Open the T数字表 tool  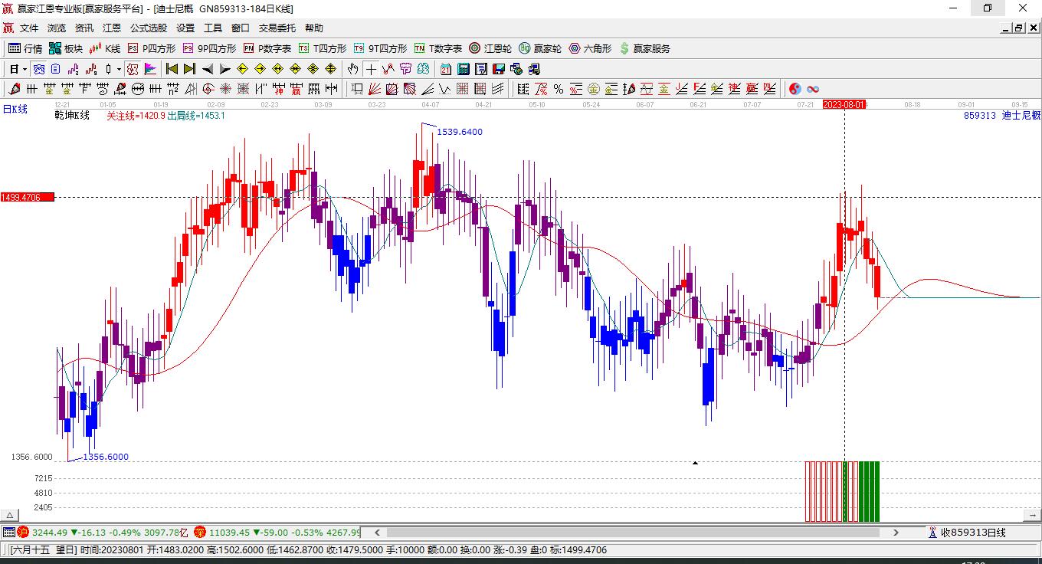437,48
